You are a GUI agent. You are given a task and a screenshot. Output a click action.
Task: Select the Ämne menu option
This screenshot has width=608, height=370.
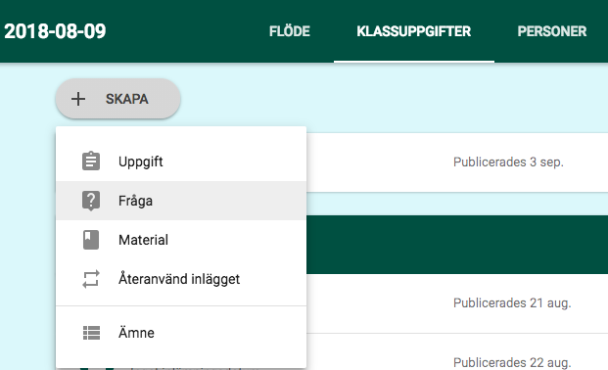(181, 333)
